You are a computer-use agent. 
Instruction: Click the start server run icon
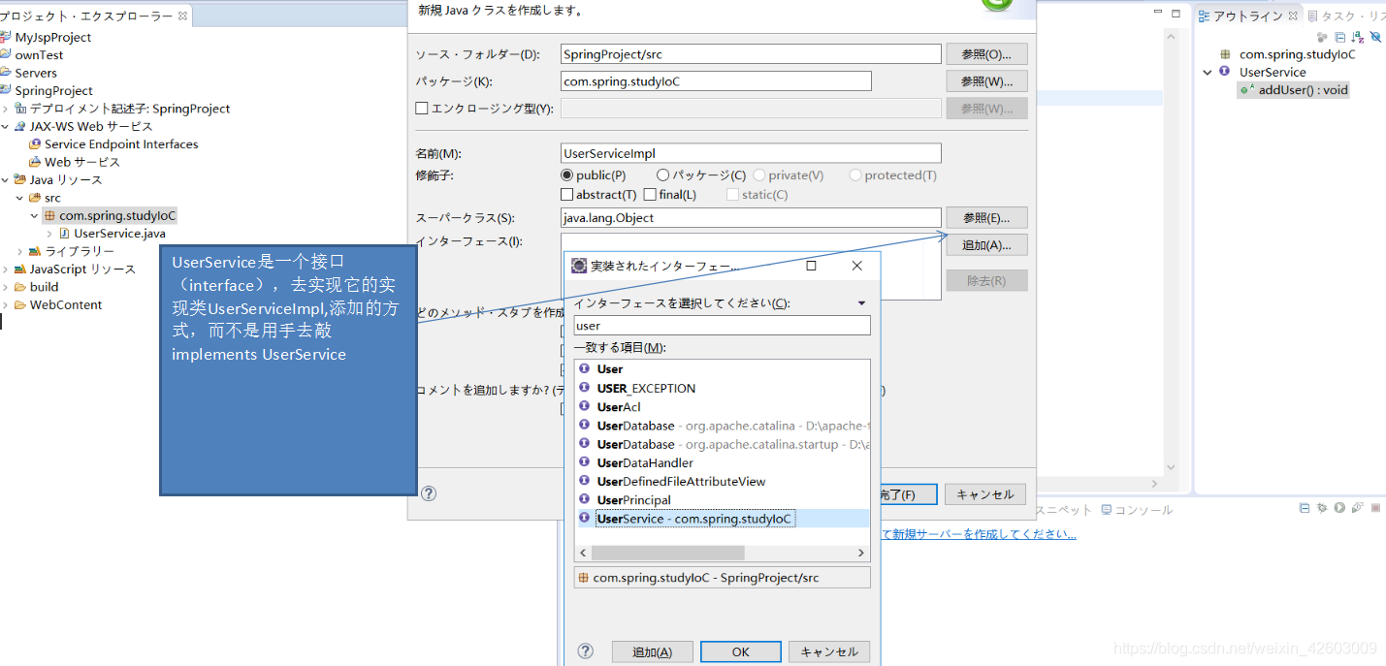click(x=1339, y=508)
